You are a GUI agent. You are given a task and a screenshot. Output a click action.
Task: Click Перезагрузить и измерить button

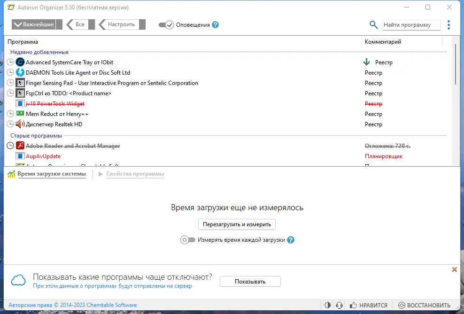[x=237, y=224]
